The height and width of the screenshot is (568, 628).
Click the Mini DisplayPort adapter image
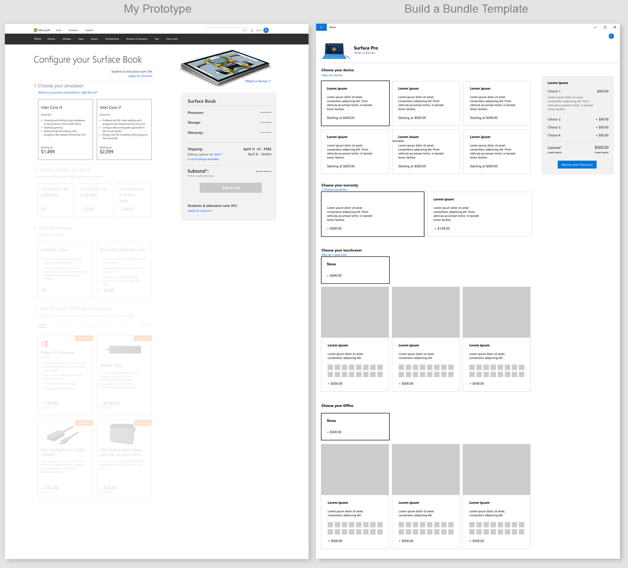pos(63,434)
